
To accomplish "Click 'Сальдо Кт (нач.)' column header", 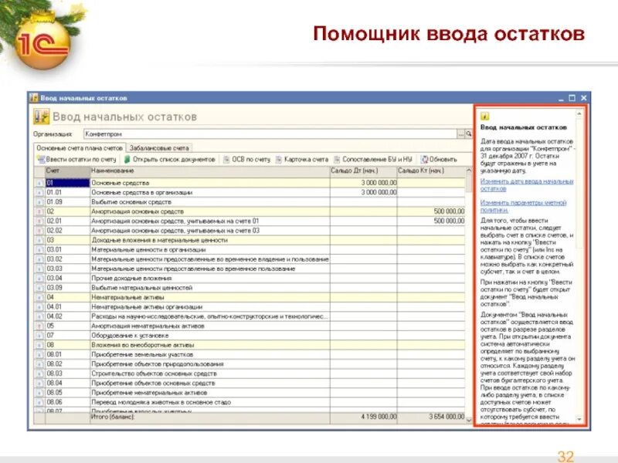I will pyautogui.click(x=431, y=171).
